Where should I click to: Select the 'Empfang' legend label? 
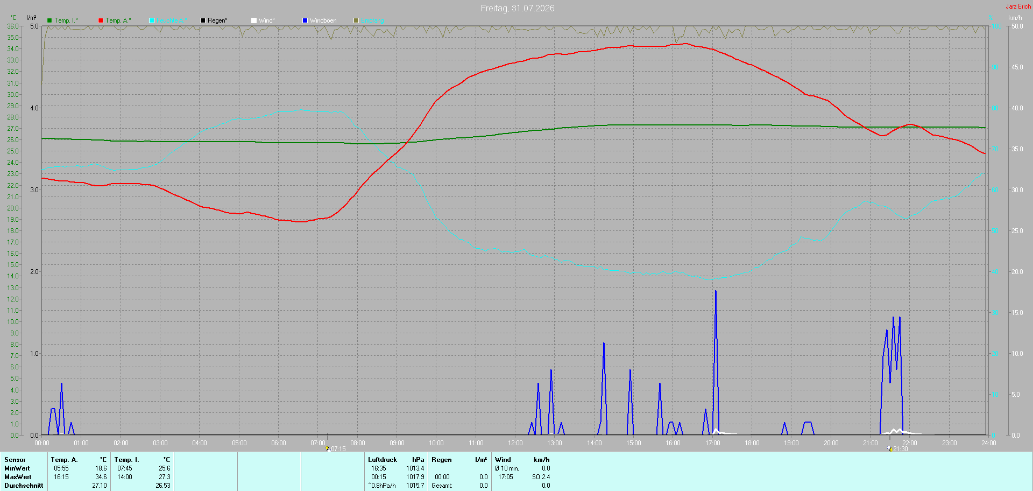pos(373,20)
